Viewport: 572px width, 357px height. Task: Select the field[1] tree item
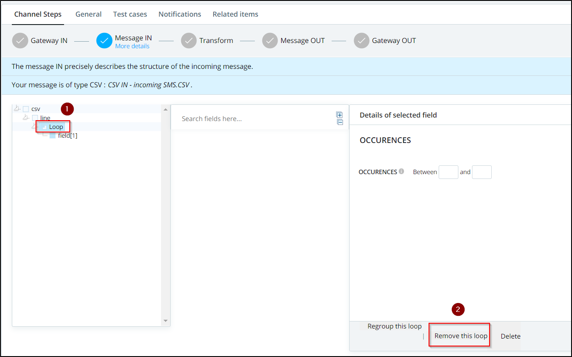tap(68, 136)
